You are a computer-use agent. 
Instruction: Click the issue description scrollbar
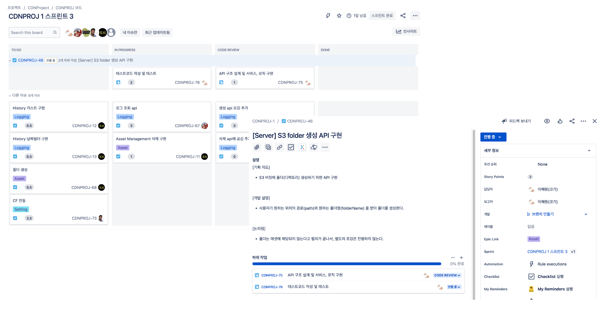pos(474,214)
